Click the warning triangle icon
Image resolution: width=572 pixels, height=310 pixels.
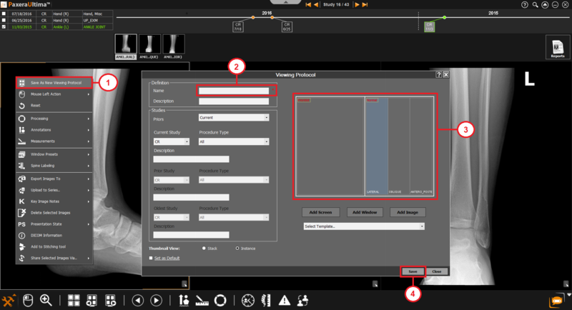click(x=285, y=300)
